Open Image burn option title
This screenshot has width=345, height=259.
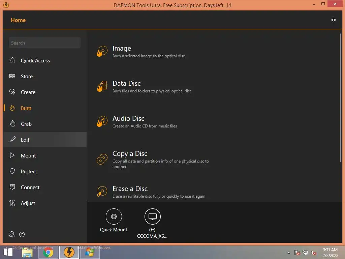point(122,49)
